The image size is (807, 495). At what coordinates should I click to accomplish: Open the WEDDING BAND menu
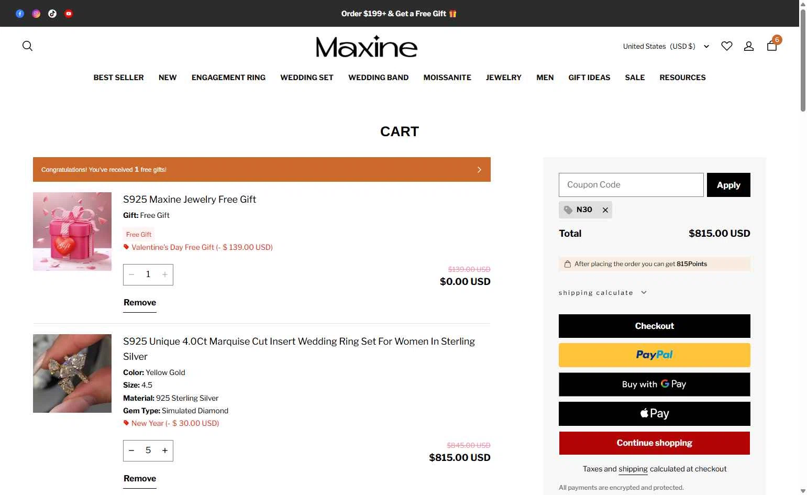pyautogui.click(x=379, y=78)
